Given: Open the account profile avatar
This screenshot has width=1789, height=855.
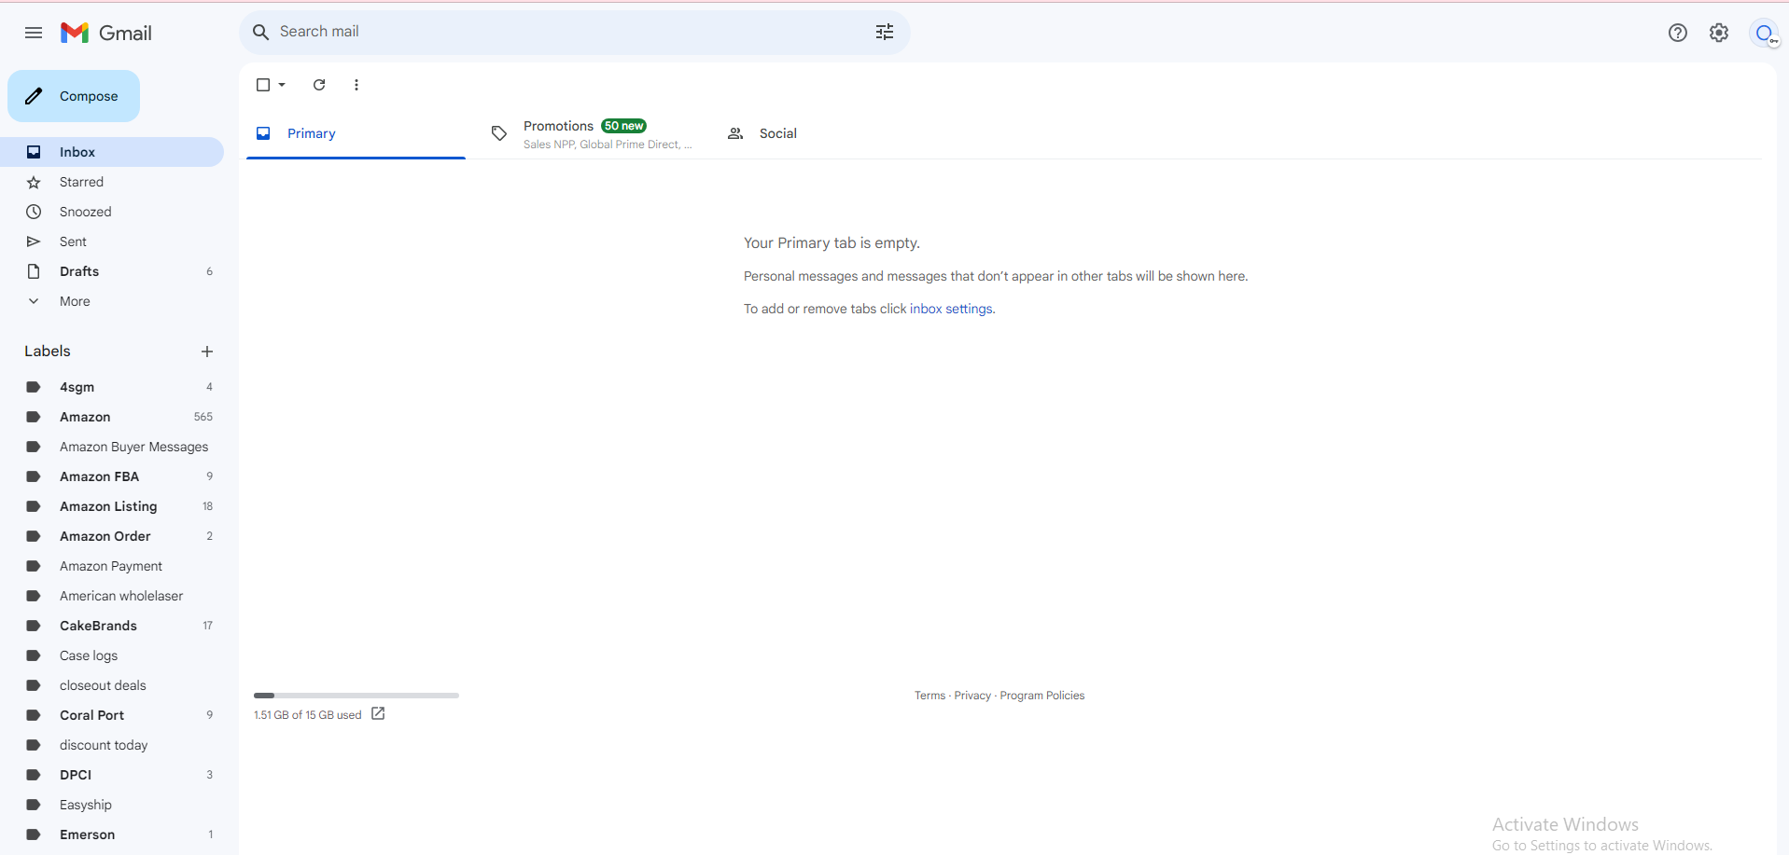Looking at the screenshot, I should click(1764, 33).
